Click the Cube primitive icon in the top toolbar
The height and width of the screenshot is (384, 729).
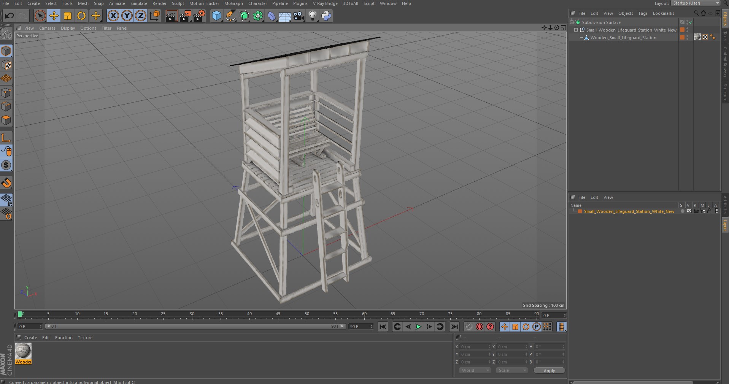[x=216, y=16]
